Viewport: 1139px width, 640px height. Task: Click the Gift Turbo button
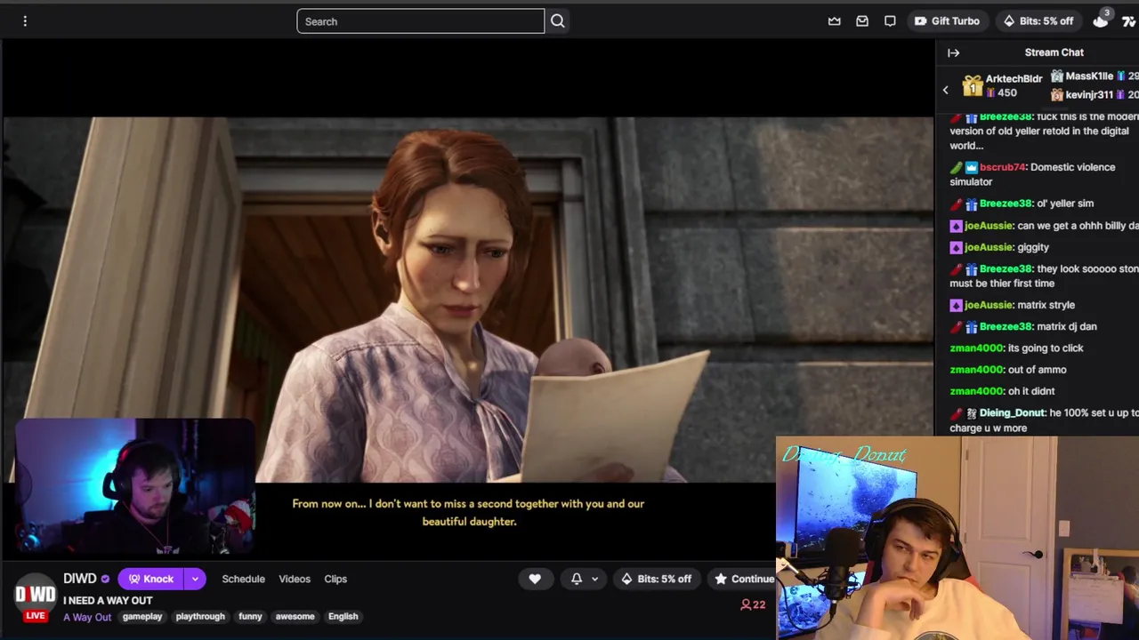coord(947,21)
